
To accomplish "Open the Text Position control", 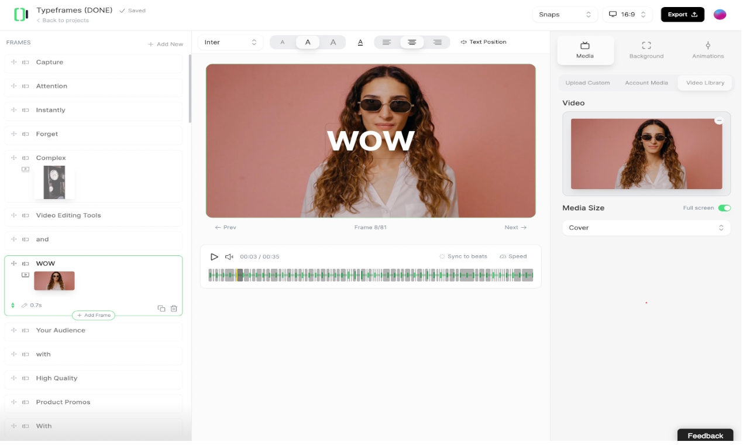I will [x=483, y=42].
